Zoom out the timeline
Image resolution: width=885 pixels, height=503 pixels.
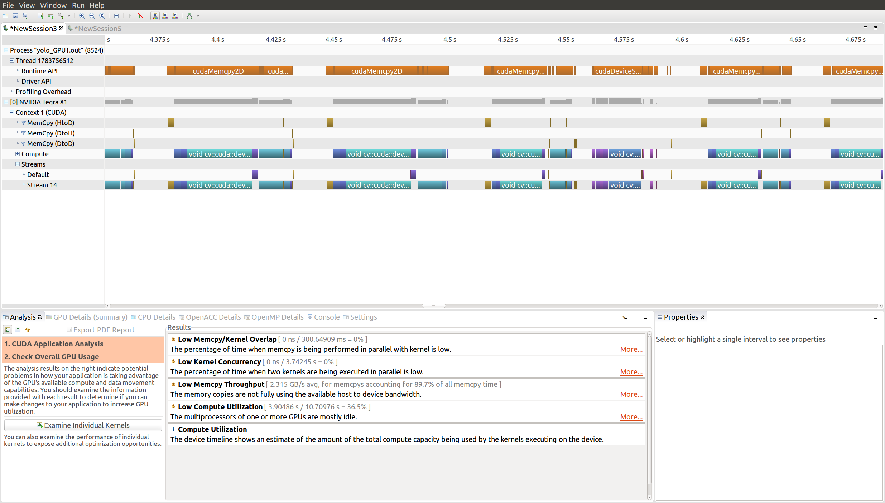click(92, 16)
